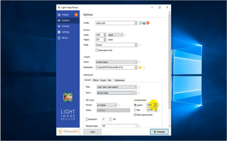Viewport: 227px width, 142px height.
Task: Click the Process button
Action: (159, 132)
